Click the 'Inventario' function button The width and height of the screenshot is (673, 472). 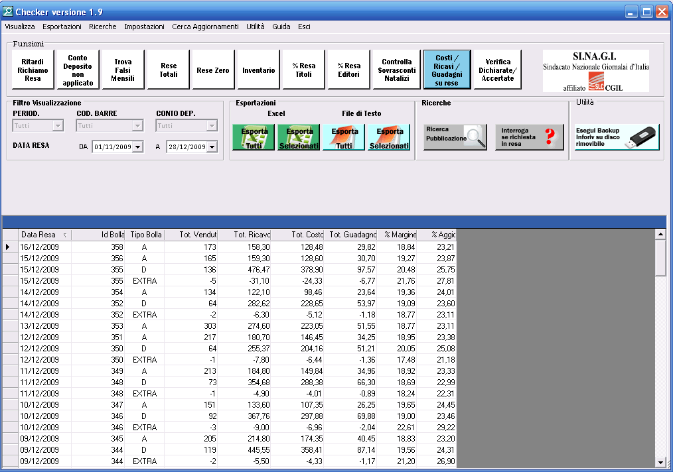pyautogui.click(x=258, y=70)
